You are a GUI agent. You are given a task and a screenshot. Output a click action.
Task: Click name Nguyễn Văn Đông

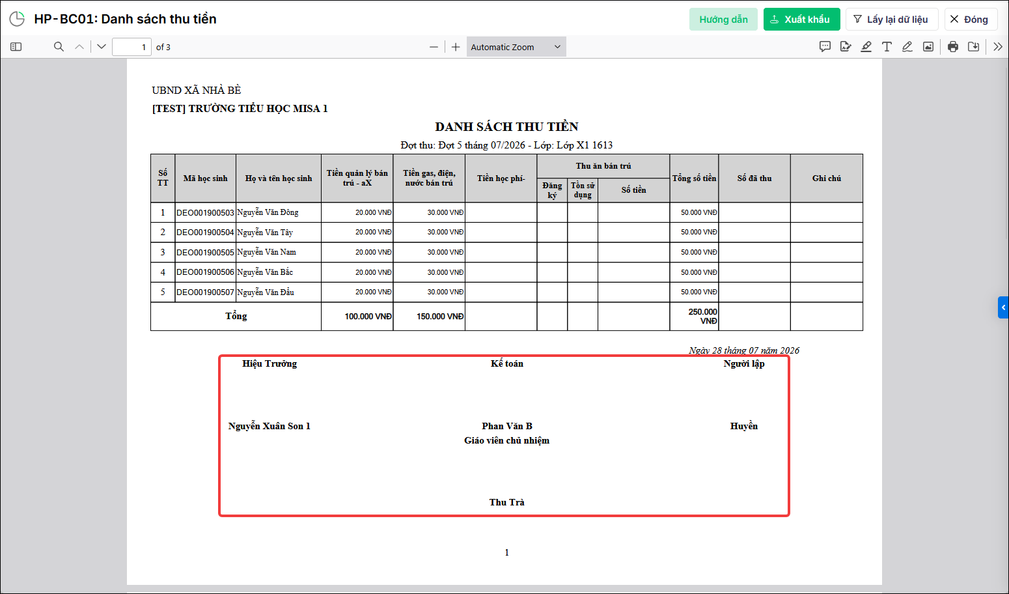coord(268,212)
